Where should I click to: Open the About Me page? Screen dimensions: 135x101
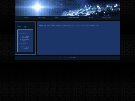point(106,18)
